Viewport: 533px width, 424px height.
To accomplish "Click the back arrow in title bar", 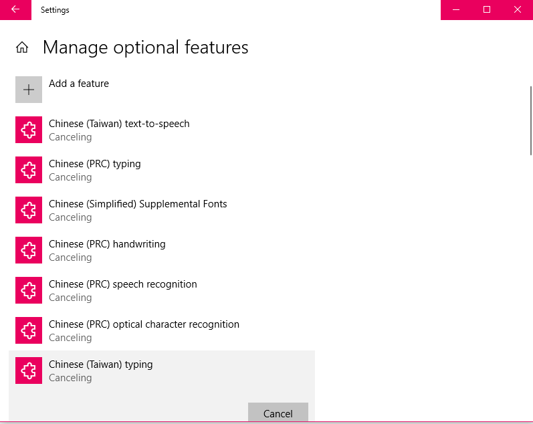I will tap(15, 10).
